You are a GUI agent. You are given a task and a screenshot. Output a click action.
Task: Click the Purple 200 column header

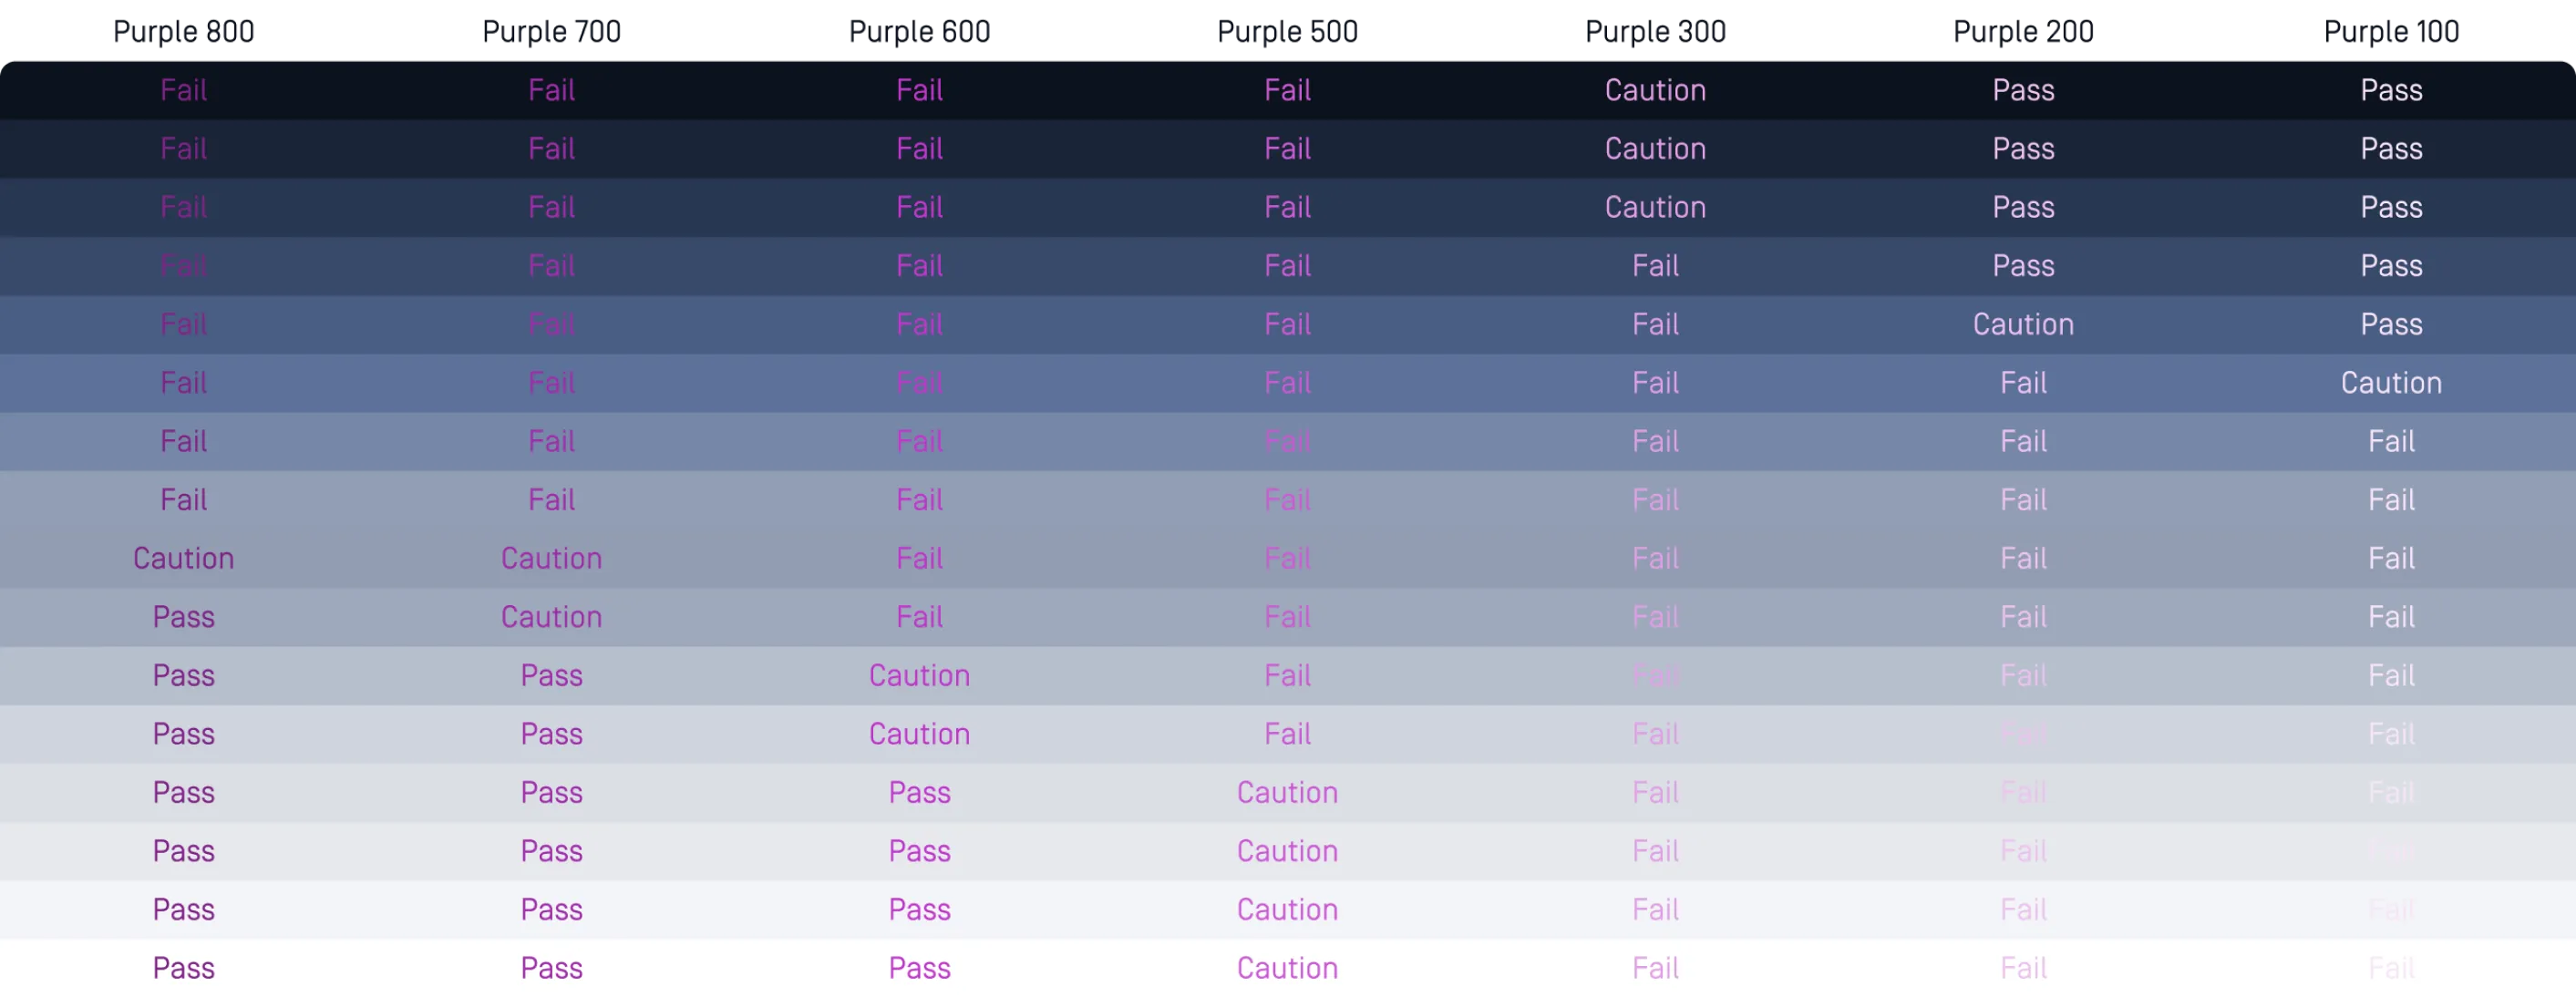(2024, 31)
